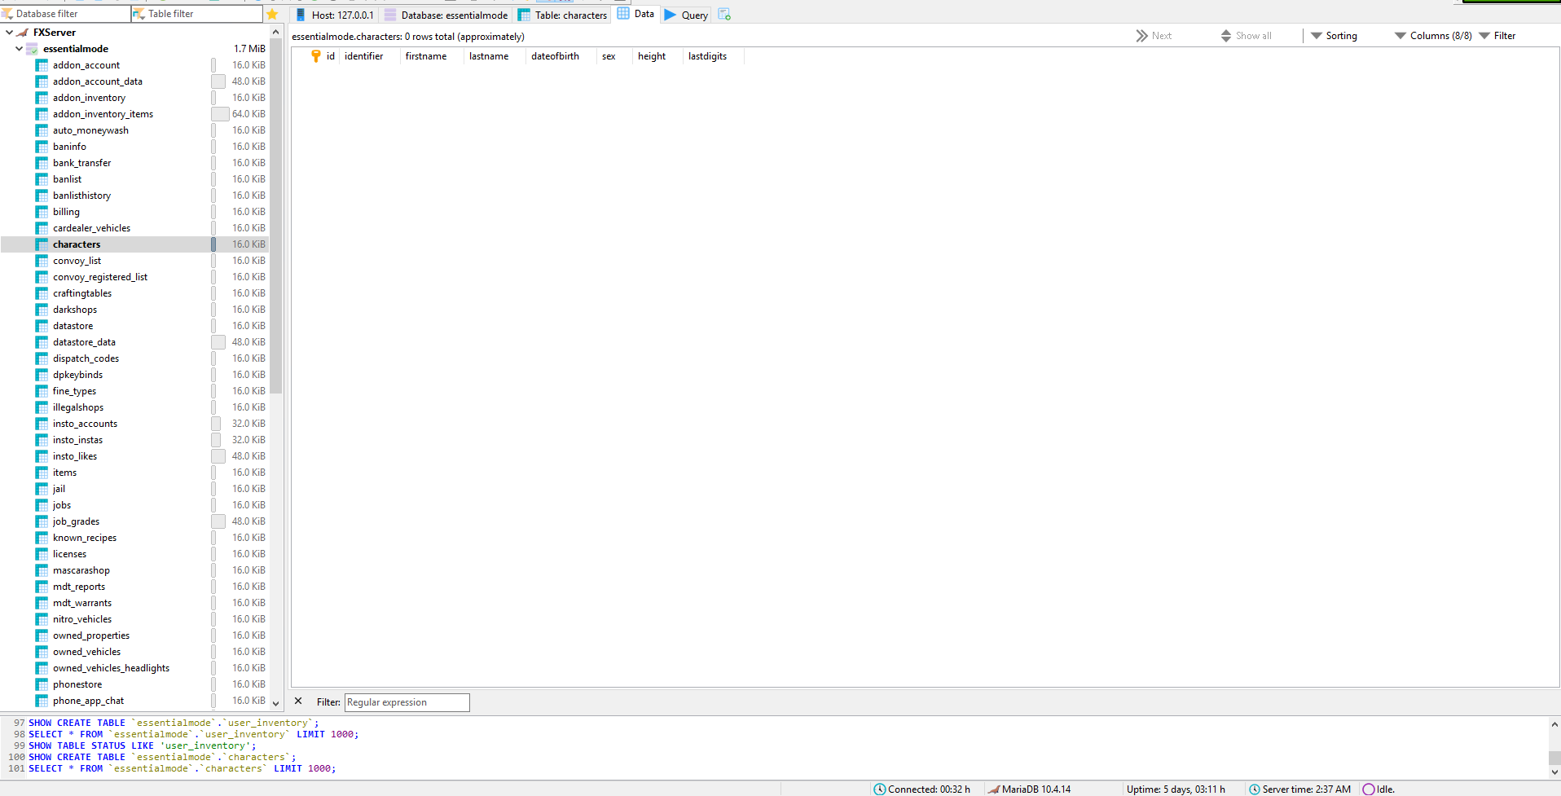Screen dimensions: 1561x796
Task: Collapse the essentialmode database node
Action: pos(18,48)
